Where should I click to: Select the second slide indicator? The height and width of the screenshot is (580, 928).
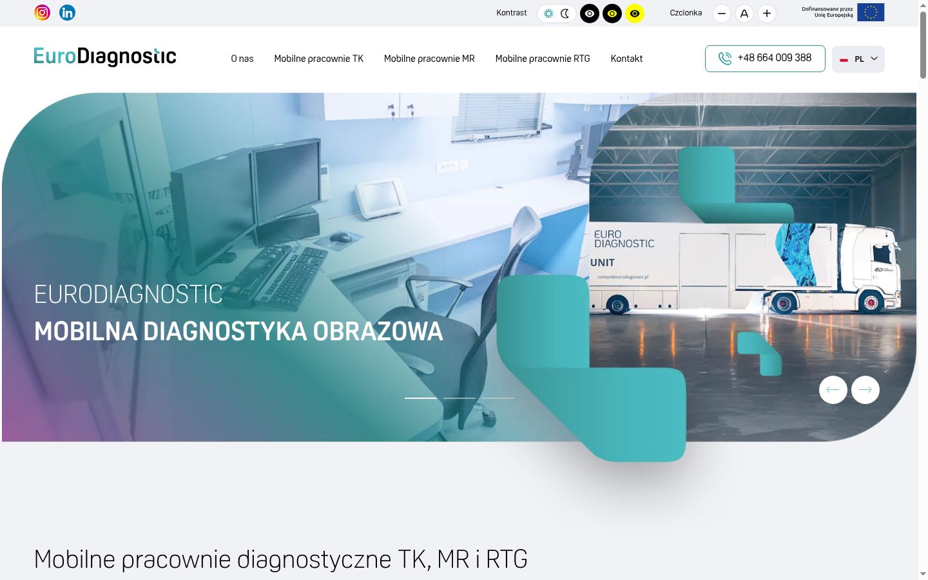coord(459,398)
